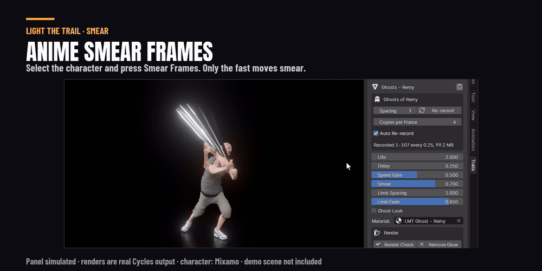Viewport: 542px width, 271px height.
Task: Click the 'Ghosts of Remy' label
Action: (401, 100)
